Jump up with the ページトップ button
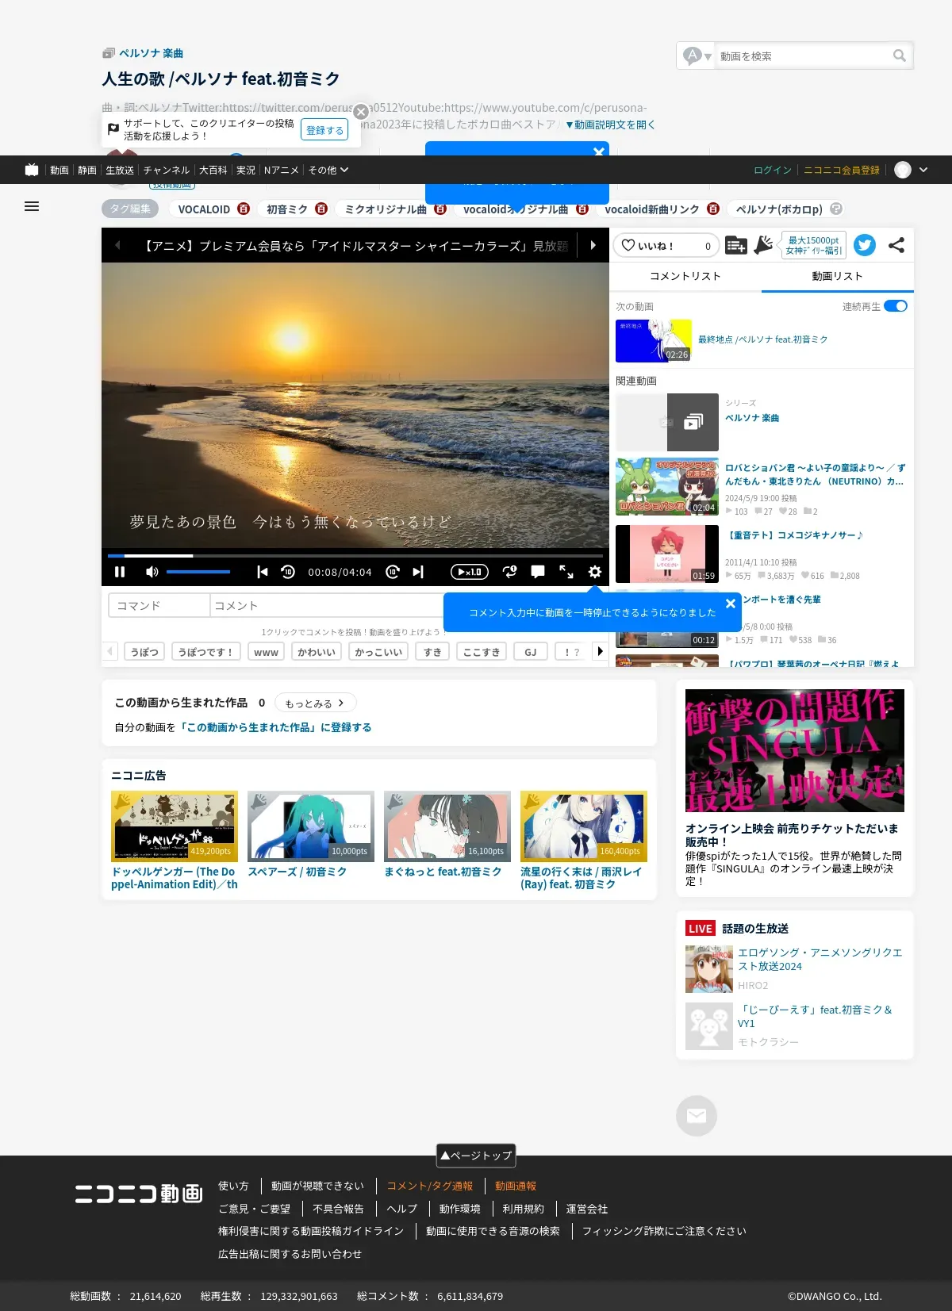952x1311 pixels. click(476, 1156)
